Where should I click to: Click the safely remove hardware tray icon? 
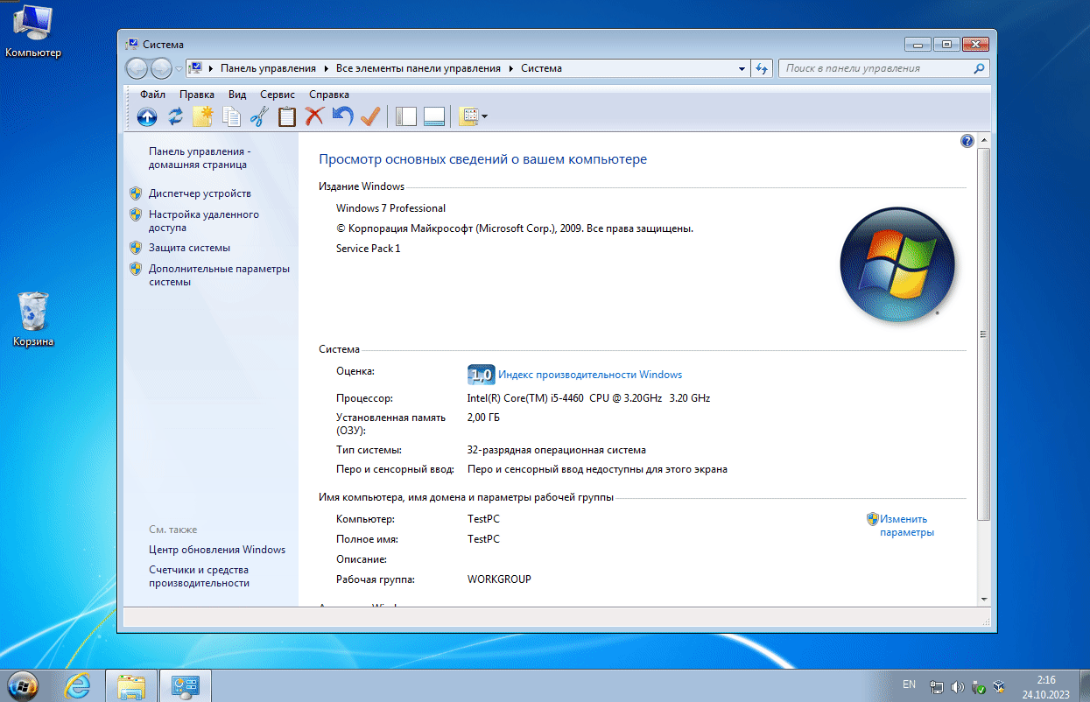[x=979, y=687]
